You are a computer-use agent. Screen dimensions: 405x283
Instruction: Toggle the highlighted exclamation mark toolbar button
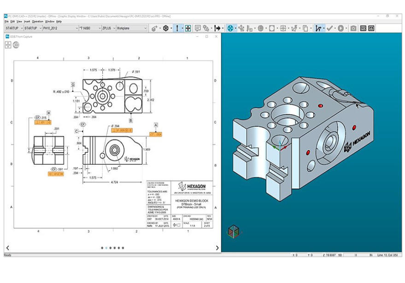[177, 28]
